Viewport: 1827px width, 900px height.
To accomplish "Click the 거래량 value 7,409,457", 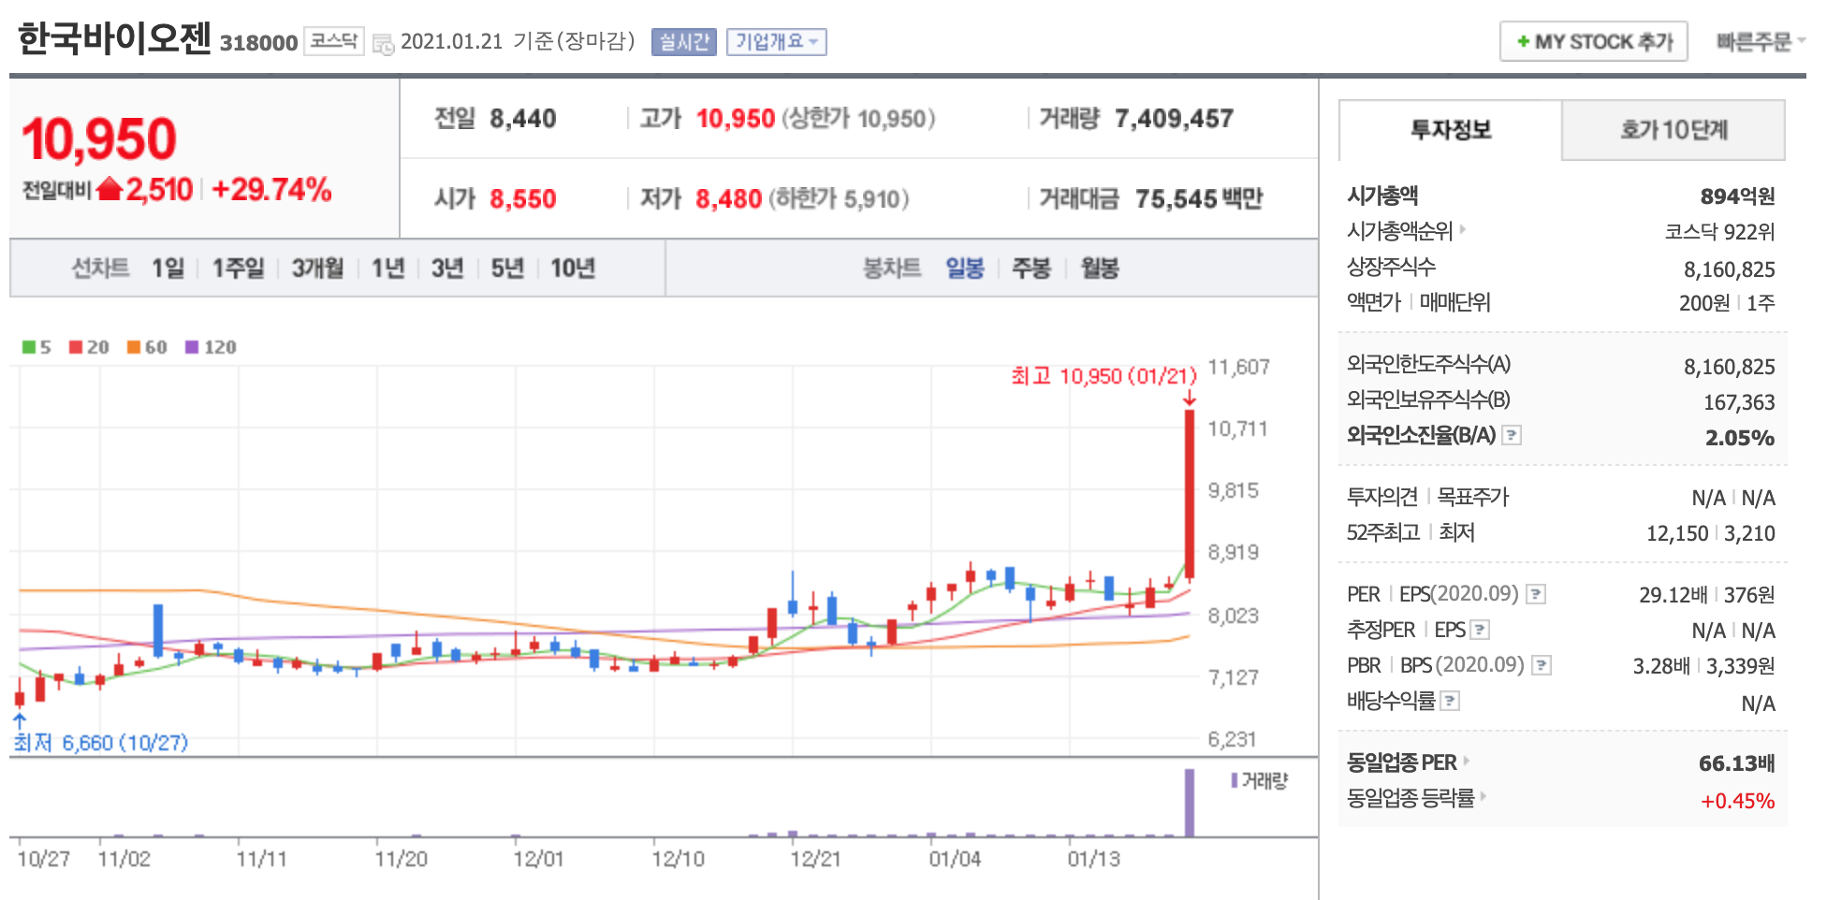I will click(1174, 119).
